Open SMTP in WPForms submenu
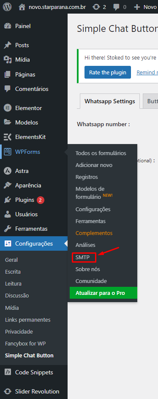Screen dimensions: 158x399 tap(82, 258)
